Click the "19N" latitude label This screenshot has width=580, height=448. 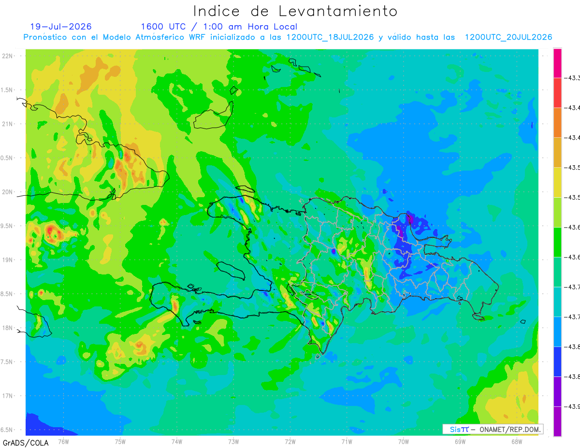8,260
